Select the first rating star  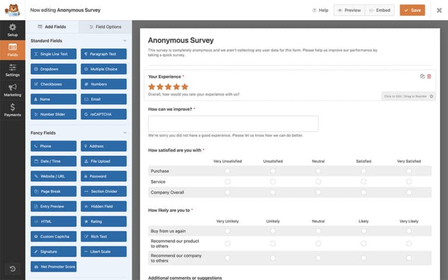[152, 86]
